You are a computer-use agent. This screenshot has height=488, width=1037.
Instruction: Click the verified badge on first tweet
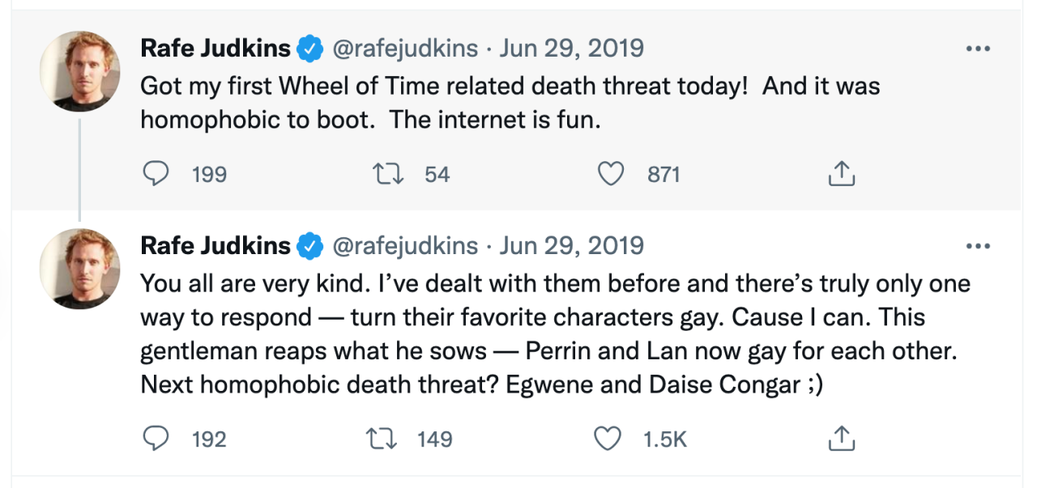click(309, 49)
